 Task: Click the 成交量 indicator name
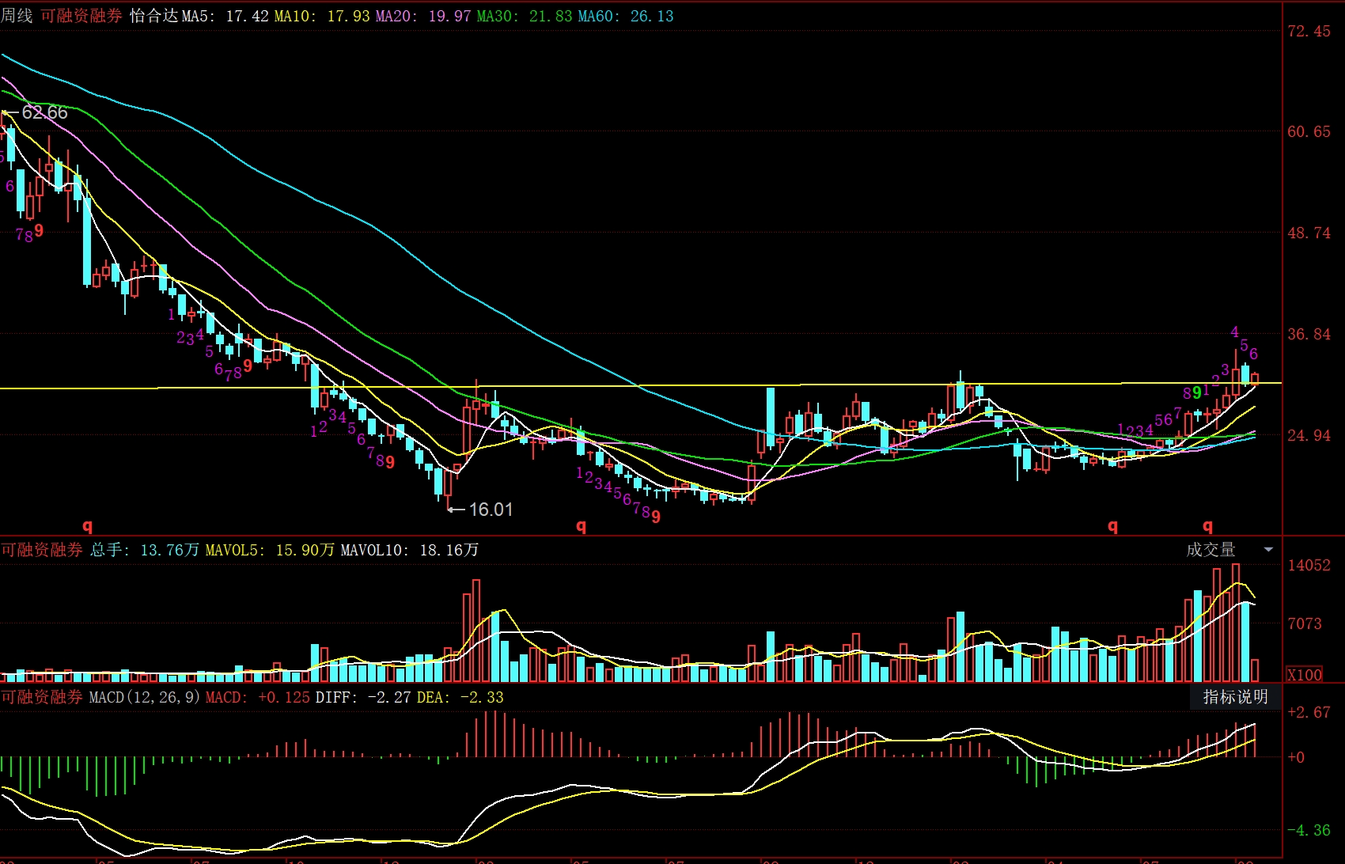(x=1210, y=550)
